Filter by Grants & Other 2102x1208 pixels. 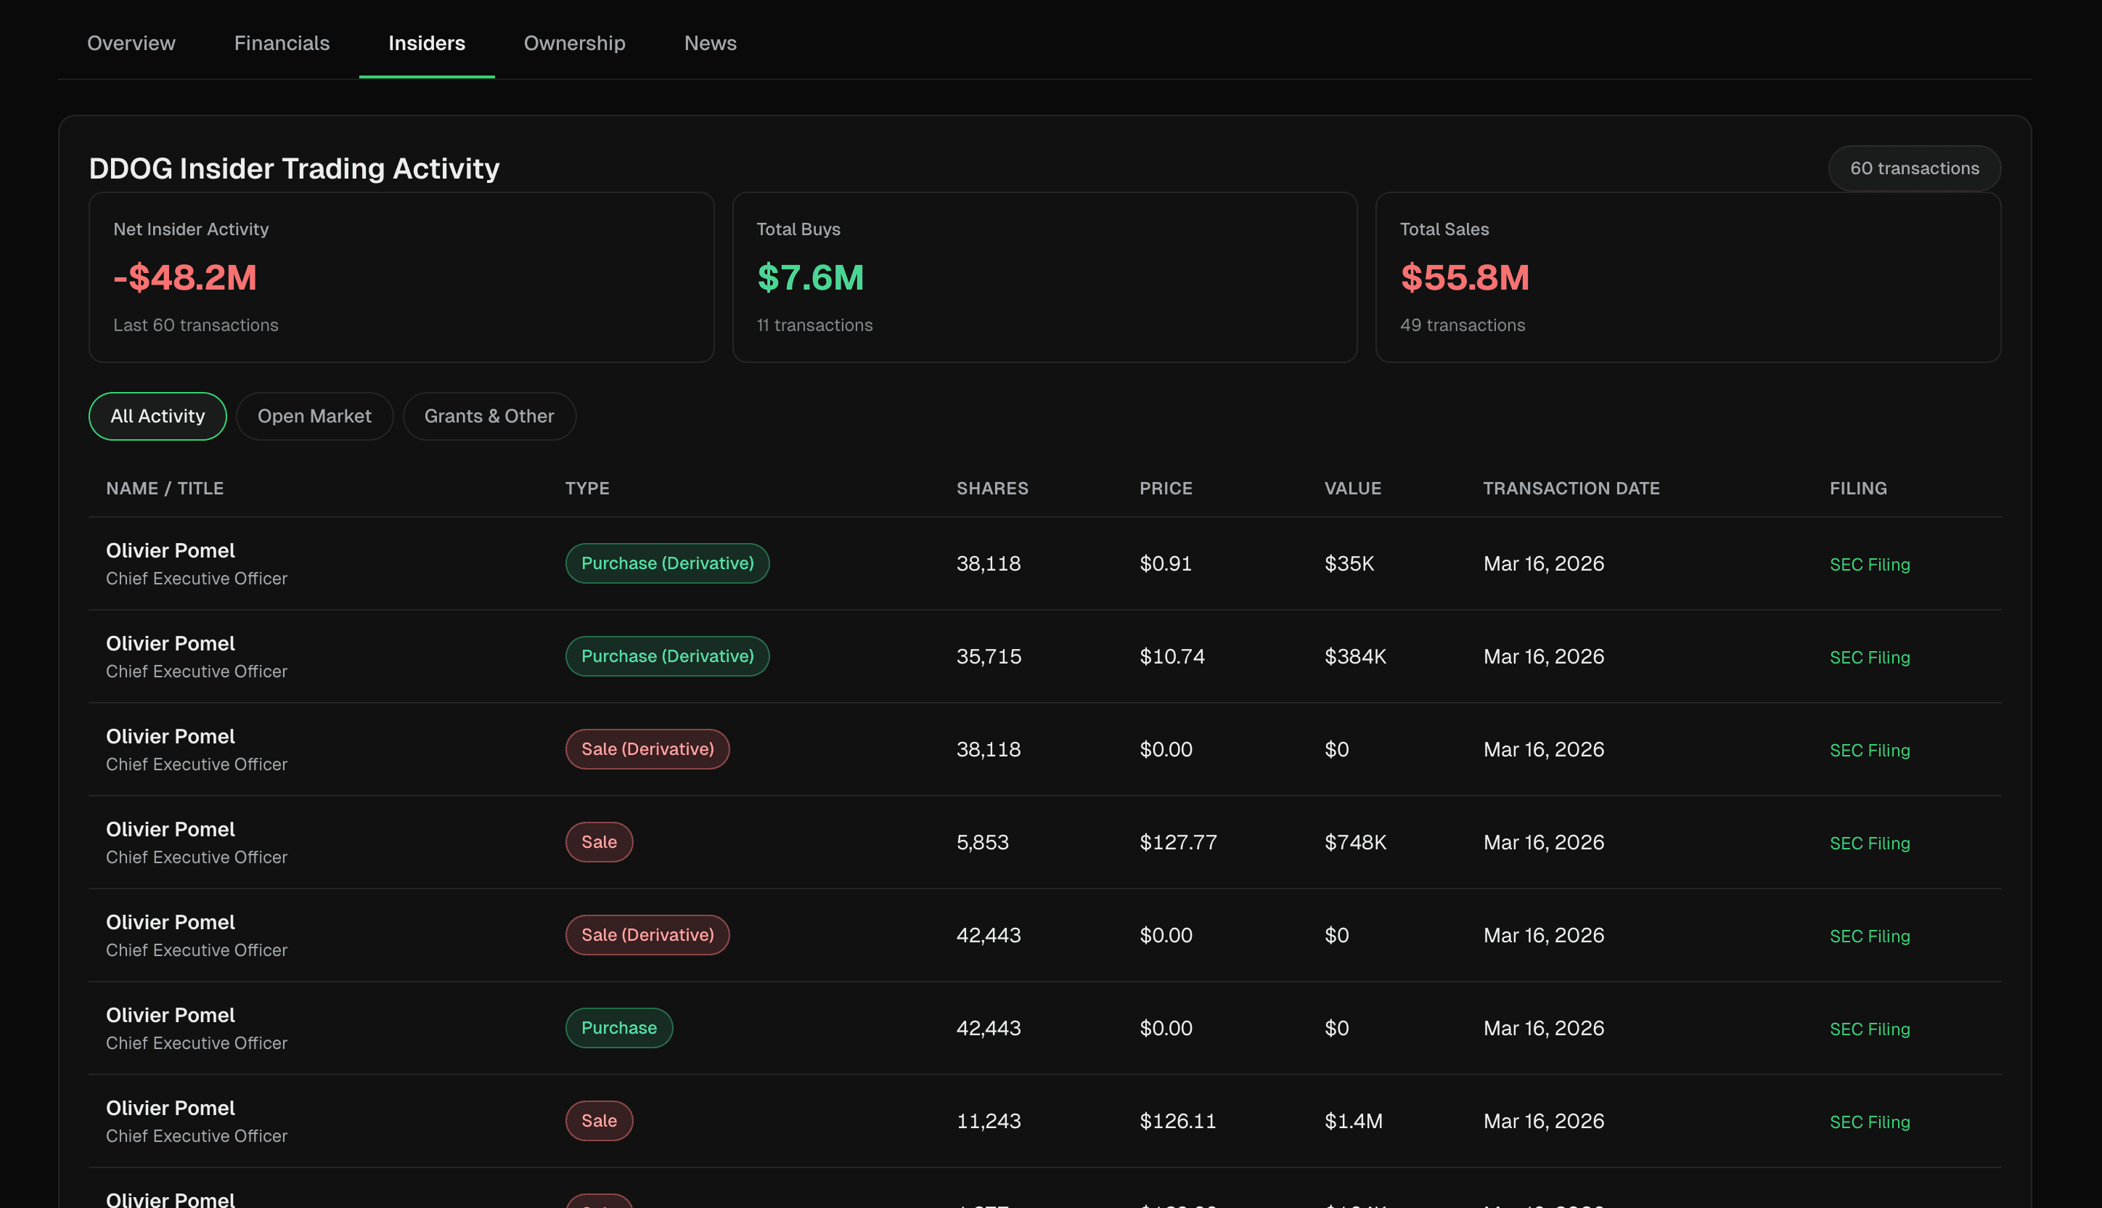click(x=489, y=417)
